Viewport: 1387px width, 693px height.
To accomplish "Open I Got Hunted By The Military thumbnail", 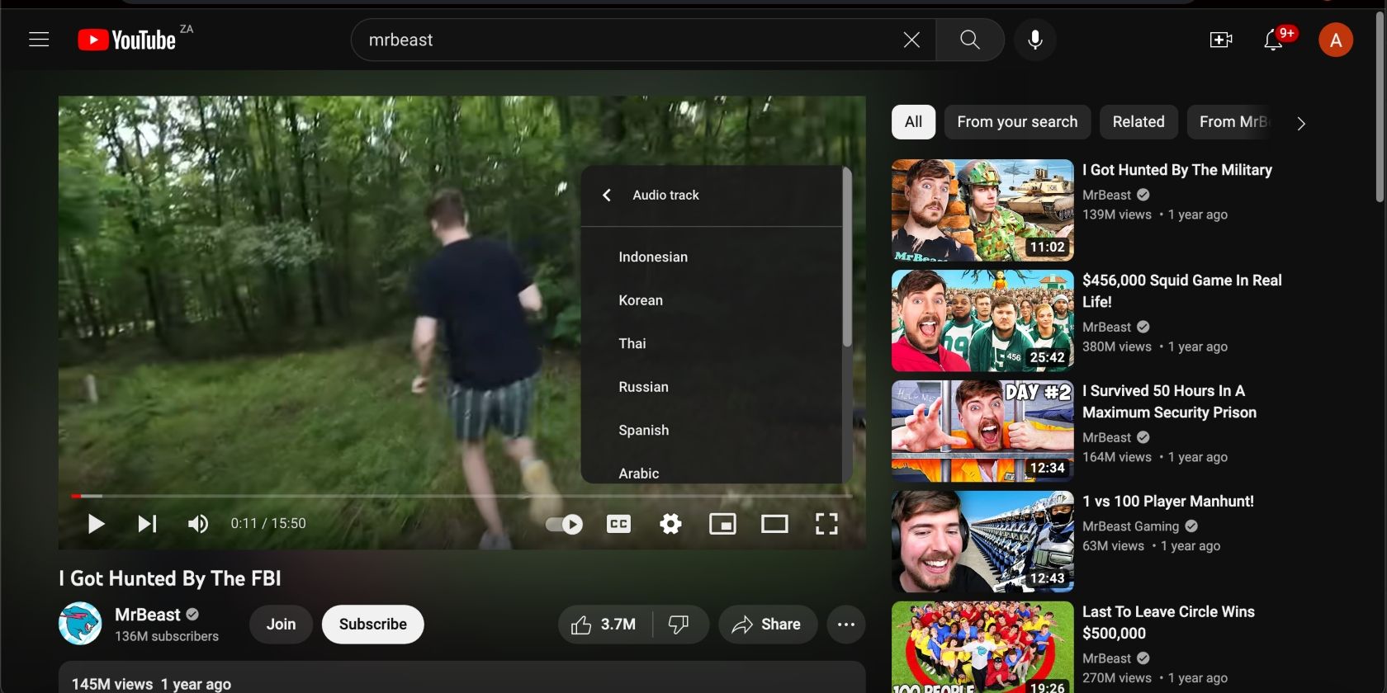I will pyautogui.click(x=982, y=210).
